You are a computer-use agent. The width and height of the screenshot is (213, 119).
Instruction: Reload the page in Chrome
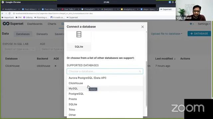10,13
